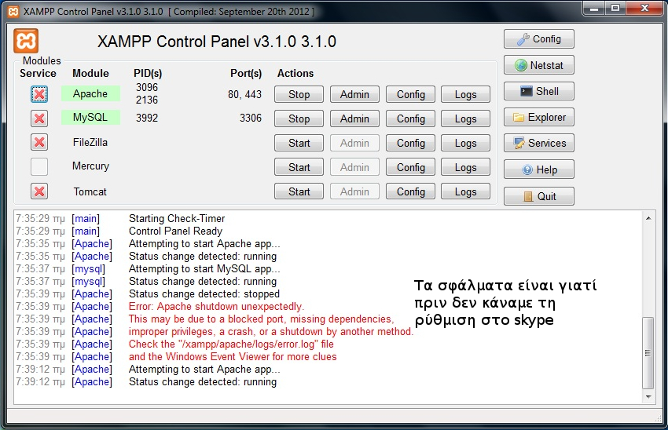This screenshot has height=430, width=668.
Task: Start the FileZilla module
Action: pos(299,143)
